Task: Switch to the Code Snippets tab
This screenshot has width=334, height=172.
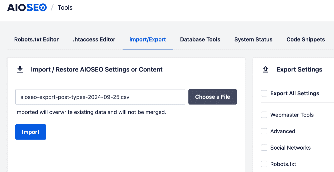Action: [x=306, y=39]
